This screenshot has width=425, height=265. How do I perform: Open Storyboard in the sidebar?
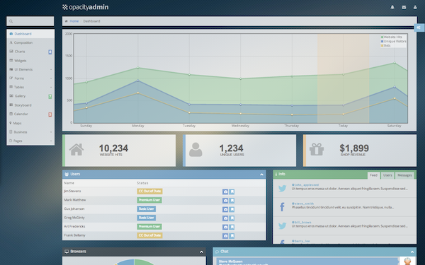[30, 105]
